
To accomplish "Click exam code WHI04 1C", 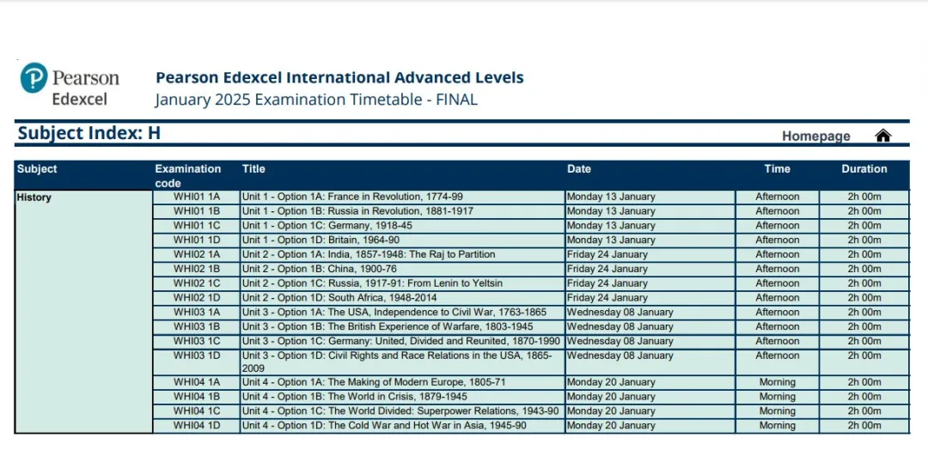I will click(x=197, y=411).
